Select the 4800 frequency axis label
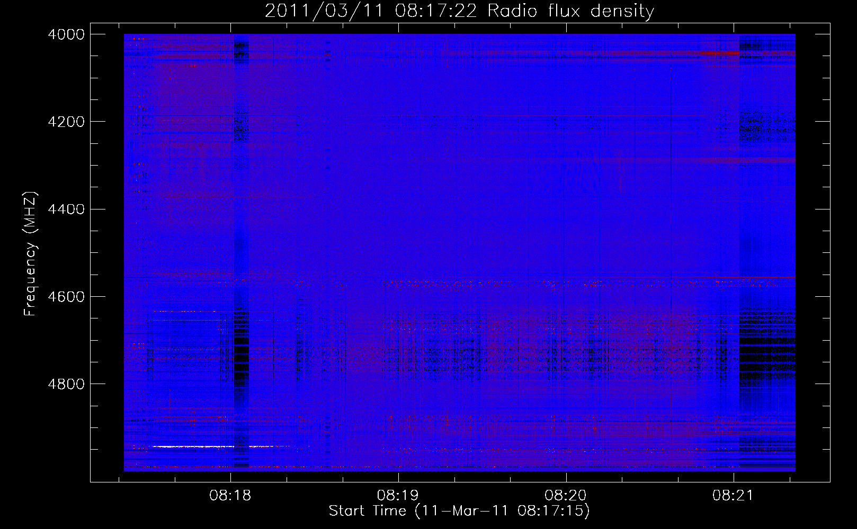 [x=66, y=384]
